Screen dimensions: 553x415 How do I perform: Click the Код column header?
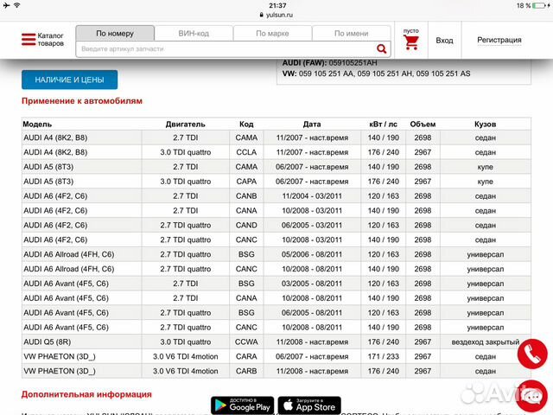click(246, 124)
